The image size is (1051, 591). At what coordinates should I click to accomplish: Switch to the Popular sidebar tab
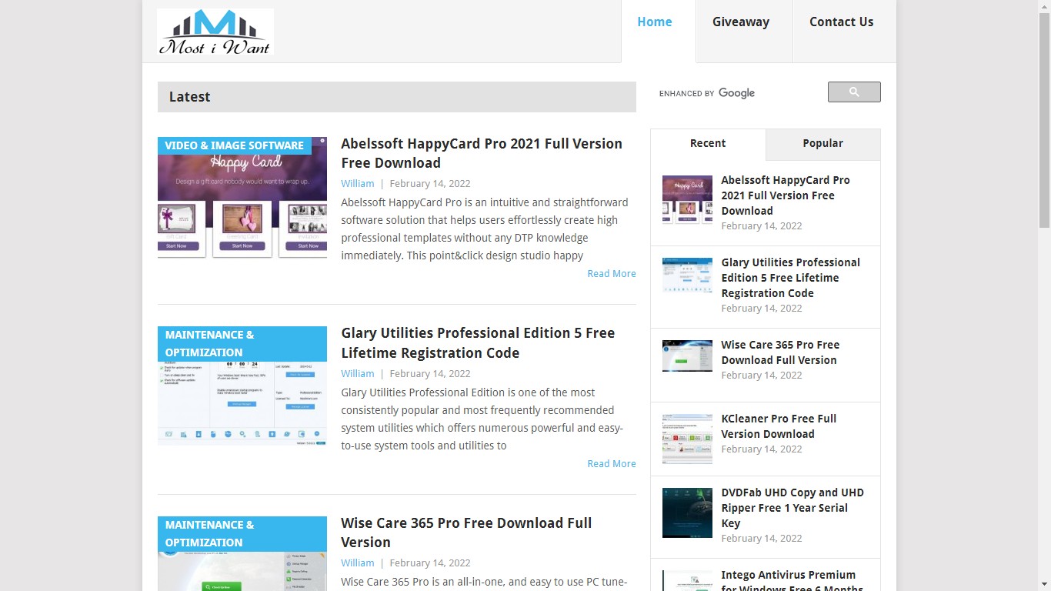point(823,144)
